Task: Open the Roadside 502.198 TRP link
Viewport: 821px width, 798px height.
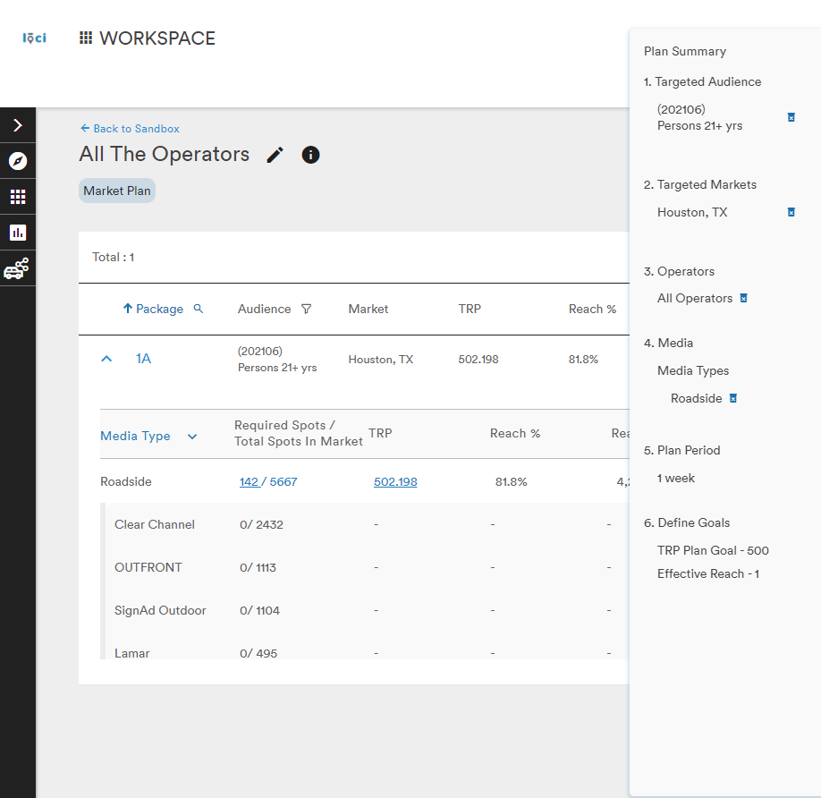Action: [395, 481]
